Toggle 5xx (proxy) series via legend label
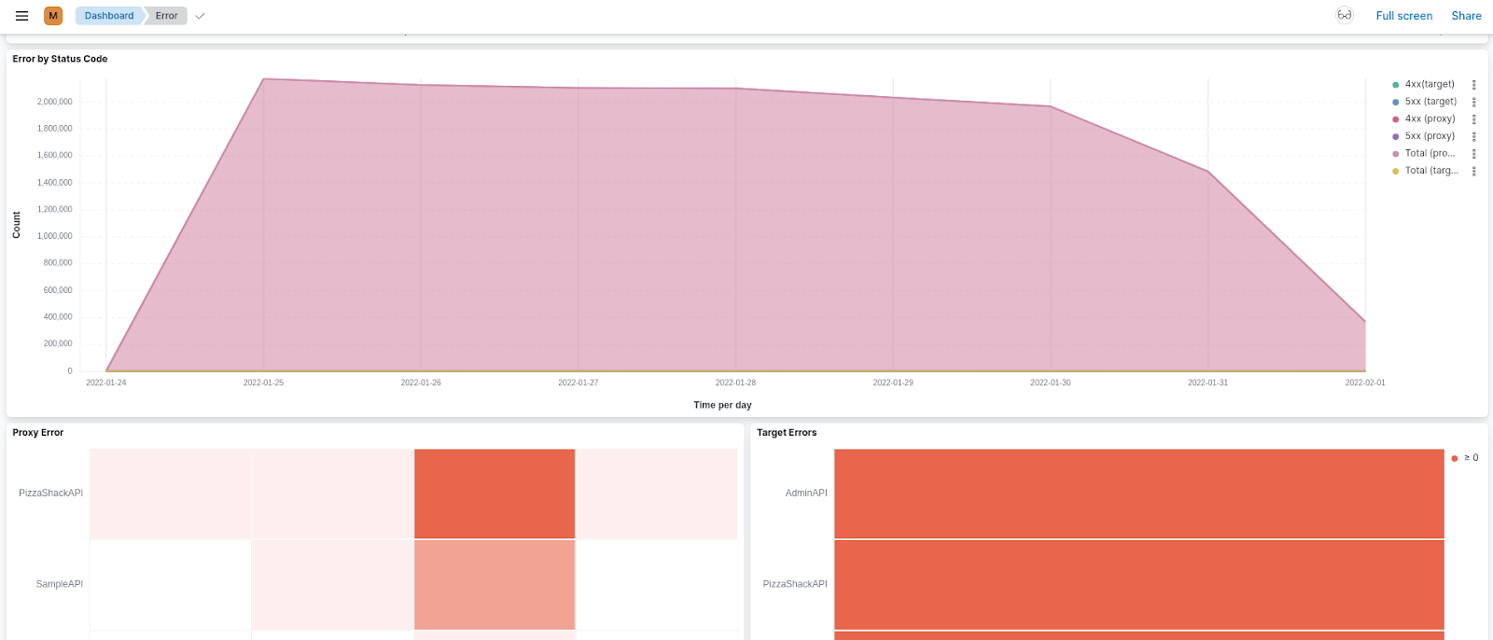Image resolution: width=1493 pixels, height=640 pixels. coord(1430,136)
